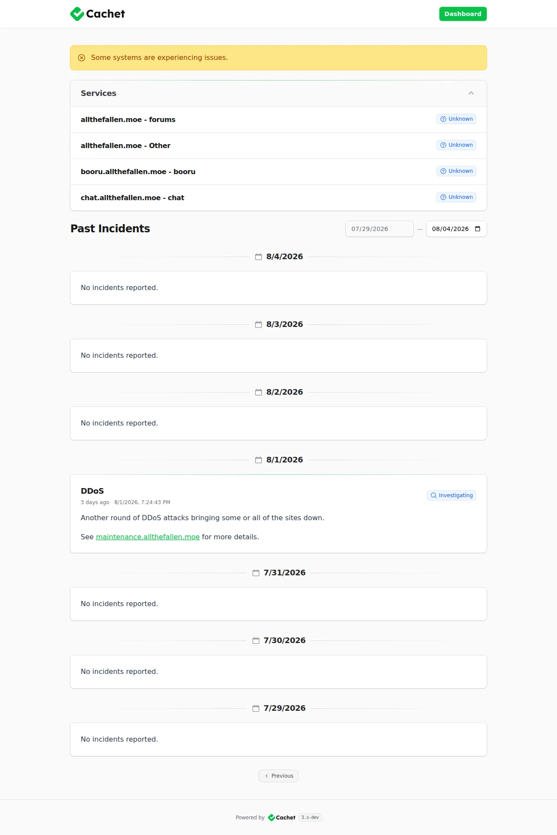Click the '3 days ago' incident label

pyautogui.click(x=95, y=502)
